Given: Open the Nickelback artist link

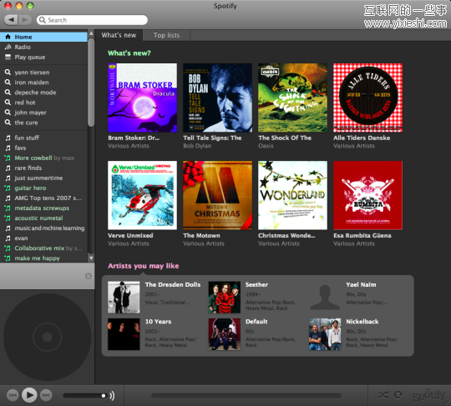Looking at the screenshot, I should [362, 321].
